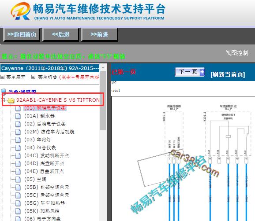Click page icon beside (04D) 底盘断开点

18,164
